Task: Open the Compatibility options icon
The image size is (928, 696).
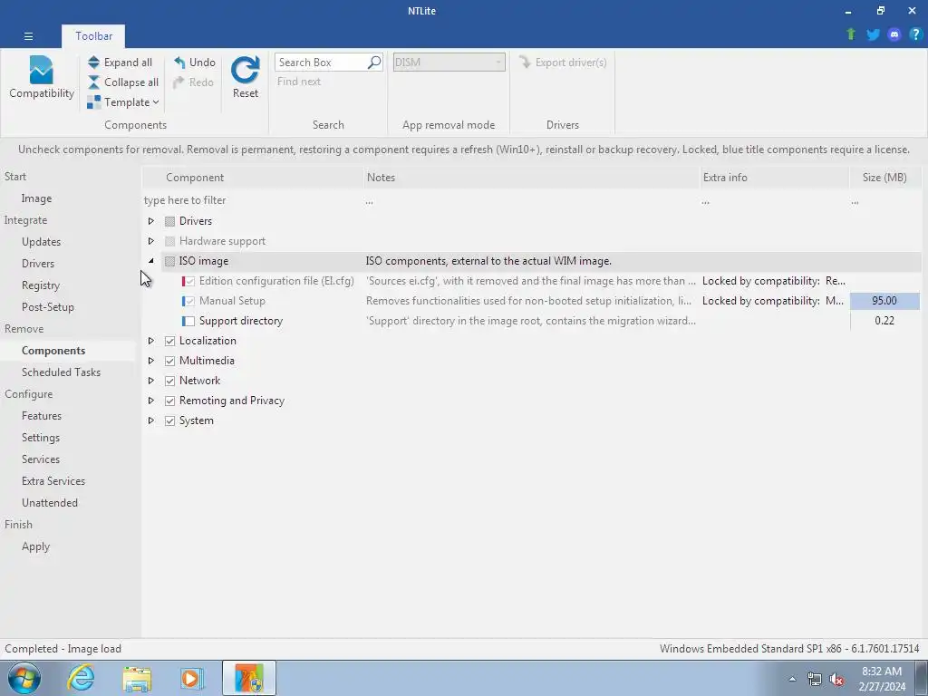Action: click(x=41, y=77)
